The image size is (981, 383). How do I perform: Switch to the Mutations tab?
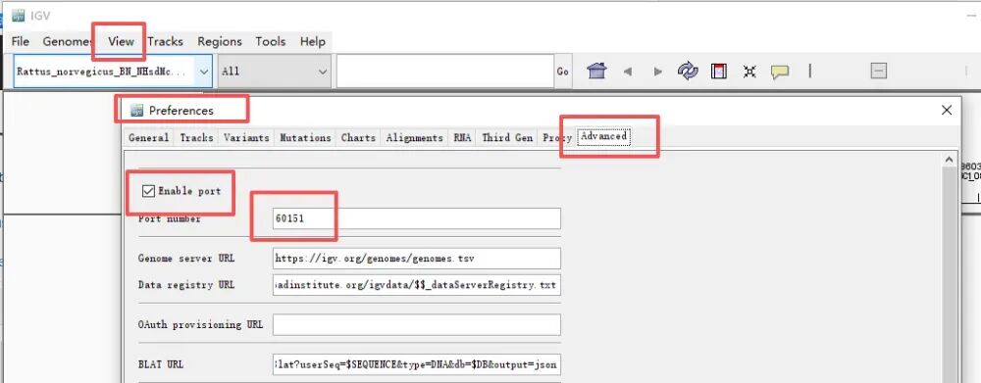click(x=305, y=138)
